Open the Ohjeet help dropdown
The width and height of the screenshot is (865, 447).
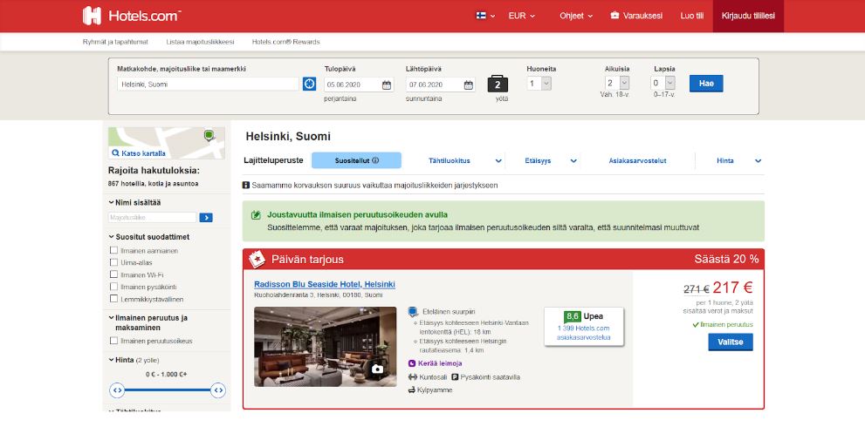click(x=576, y=16)
